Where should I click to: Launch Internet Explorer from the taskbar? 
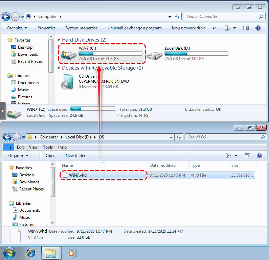point(31,253)
